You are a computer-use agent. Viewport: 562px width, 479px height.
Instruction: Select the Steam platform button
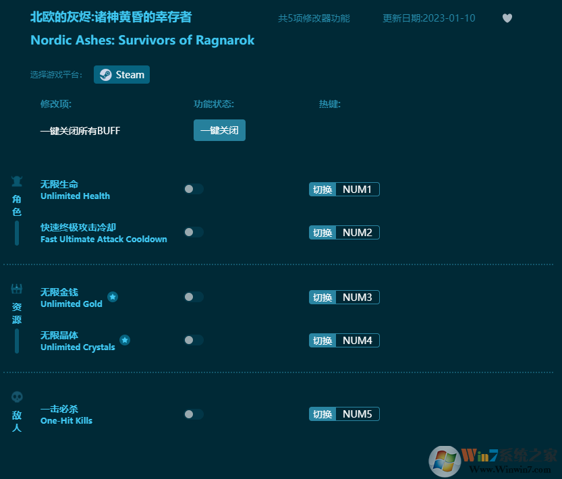tap(122, 75)
